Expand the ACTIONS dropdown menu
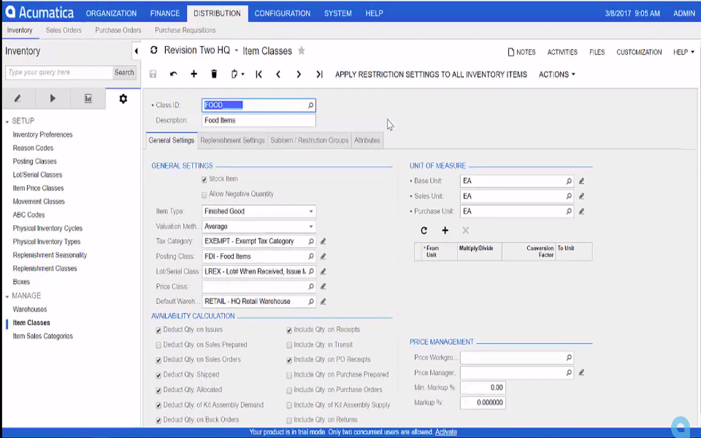 click(x=556, y=74)
